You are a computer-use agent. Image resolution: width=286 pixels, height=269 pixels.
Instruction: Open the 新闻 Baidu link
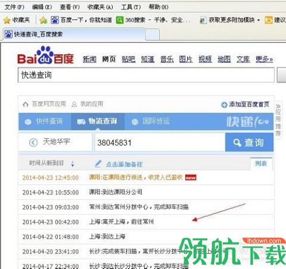point(89,60)
